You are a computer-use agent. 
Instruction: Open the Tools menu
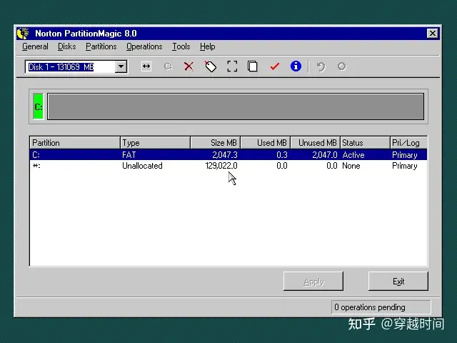pyautogui.click(x=181, y=46)
